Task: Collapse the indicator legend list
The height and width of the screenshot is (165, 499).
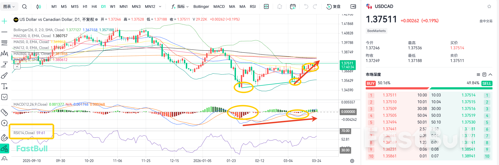Action: pyautogui.click(x=17, y=67)
